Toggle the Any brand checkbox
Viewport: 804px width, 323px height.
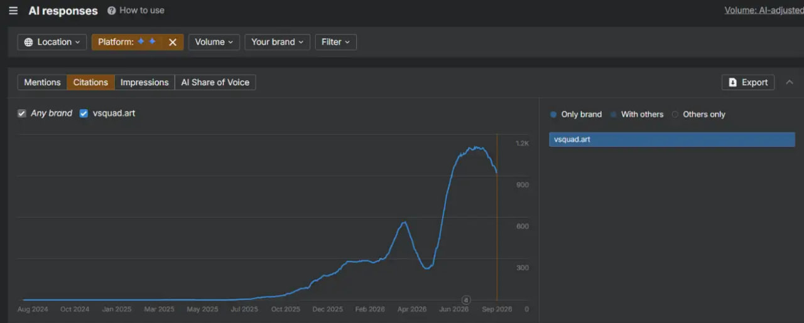(22, 114)
